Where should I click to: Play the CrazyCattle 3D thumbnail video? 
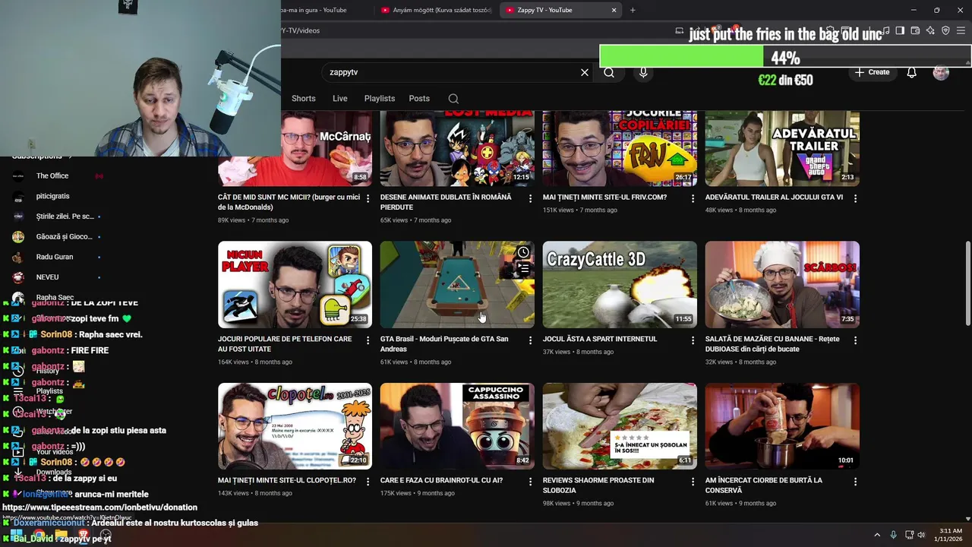tap(620, 284)
